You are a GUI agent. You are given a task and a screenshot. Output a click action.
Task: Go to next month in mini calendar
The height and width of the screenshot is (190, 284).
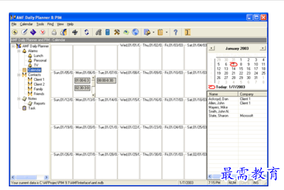tap(263, 48)
